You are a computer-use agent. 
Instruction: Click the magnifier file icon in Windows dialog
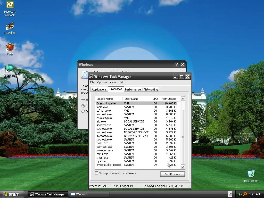(84, 75)
